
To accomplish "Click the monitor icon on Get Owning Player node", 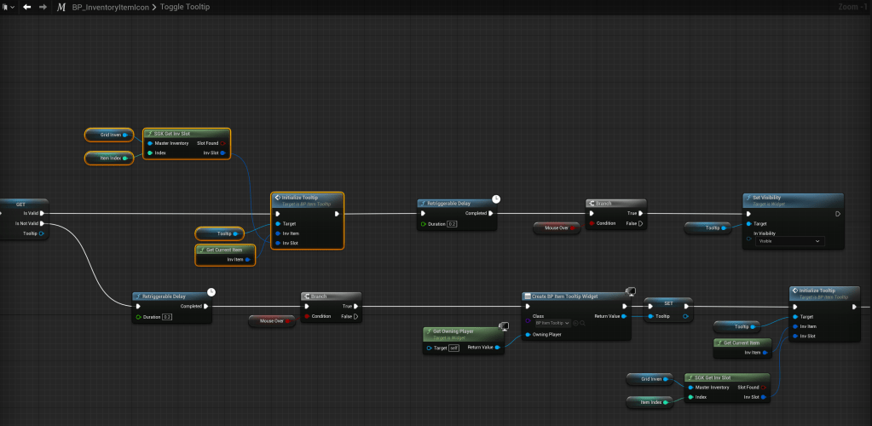I will 504,325.
